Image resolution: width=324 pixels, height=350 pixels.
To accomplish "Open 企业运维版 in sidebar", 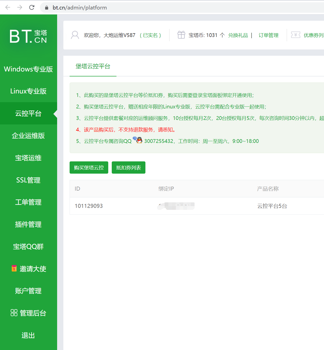I will click(28, 136).
